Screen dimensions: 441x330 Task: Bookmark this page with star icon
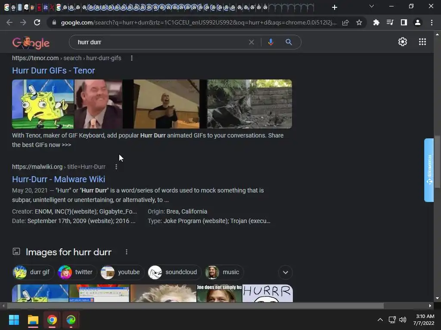359,22
